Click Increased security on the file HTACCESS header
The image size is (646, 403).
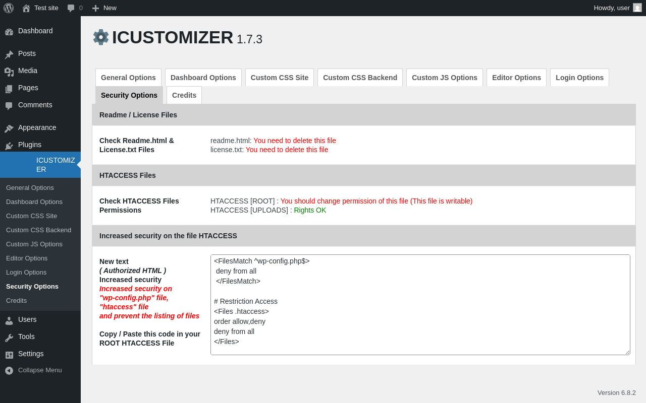(x=364, y=236)
